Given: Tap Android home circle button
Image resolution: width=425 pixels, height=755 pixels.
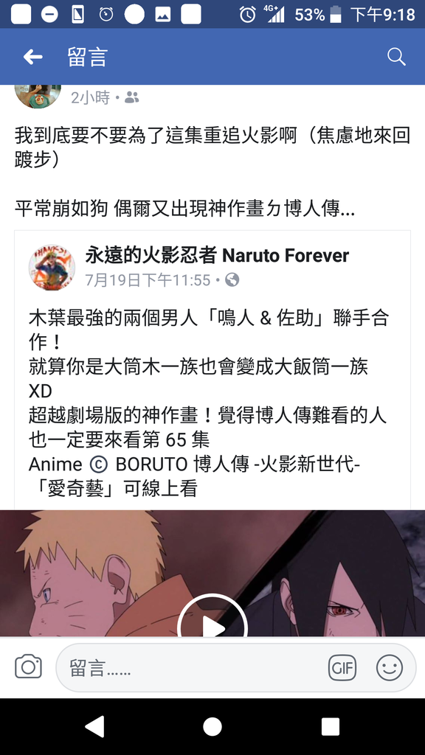Looking at the screenshot, I should pos(212,726).
